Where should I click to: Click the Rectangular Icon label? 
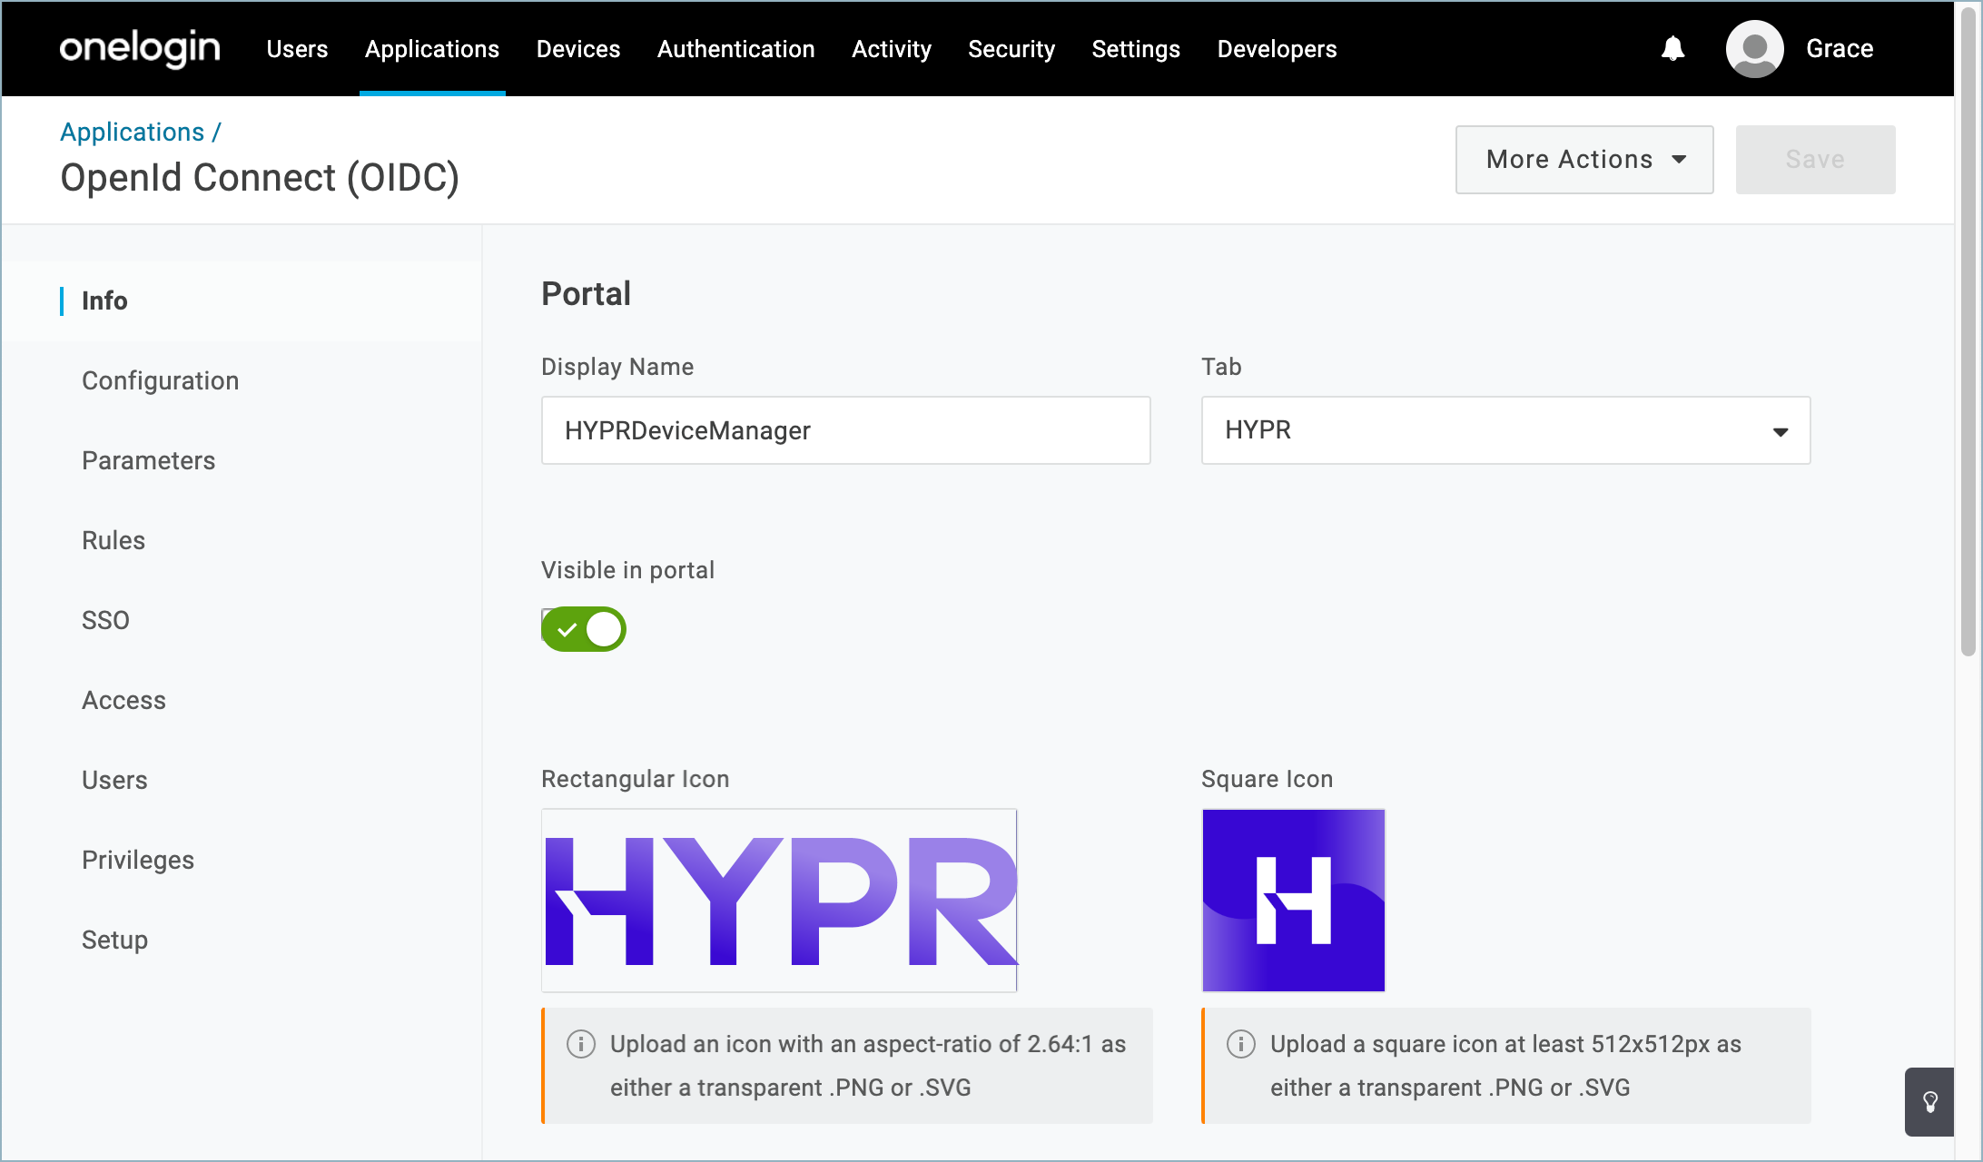coord(636,779)
